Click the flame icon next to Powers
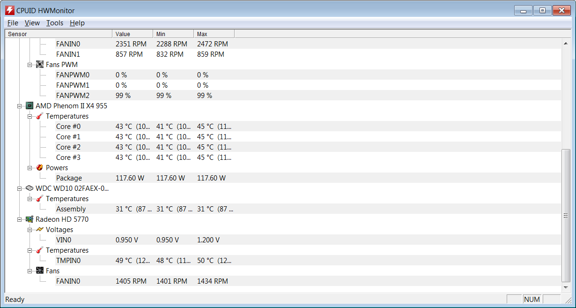Image resolution: width=576 pixels, height=308 pixels. (x=40, y=168)
